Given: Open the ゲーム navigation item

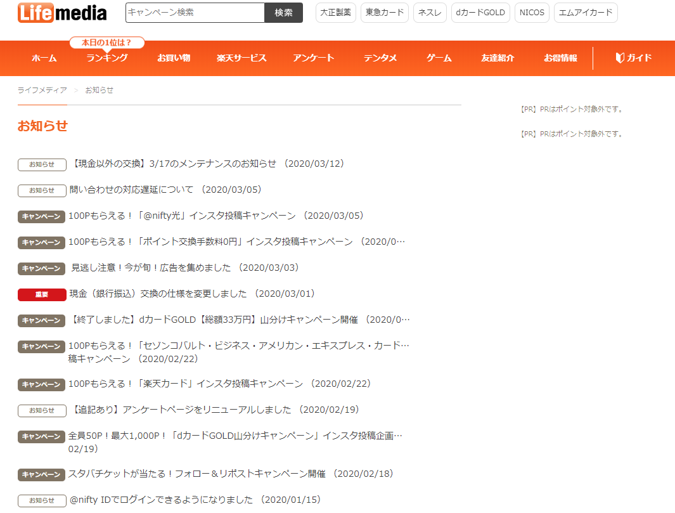Looking at the screenshot, I should point(439,58).
